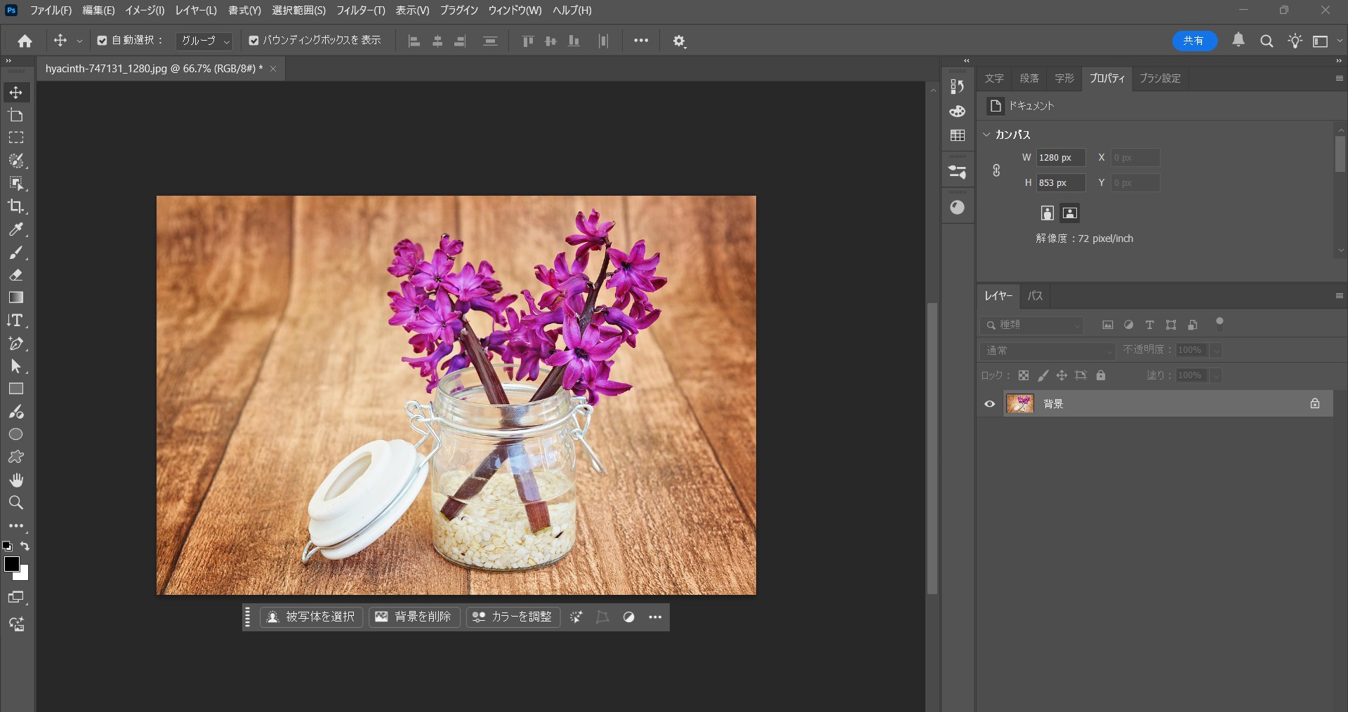Select the Horizontal Type tool

click(x=15, y=321)
